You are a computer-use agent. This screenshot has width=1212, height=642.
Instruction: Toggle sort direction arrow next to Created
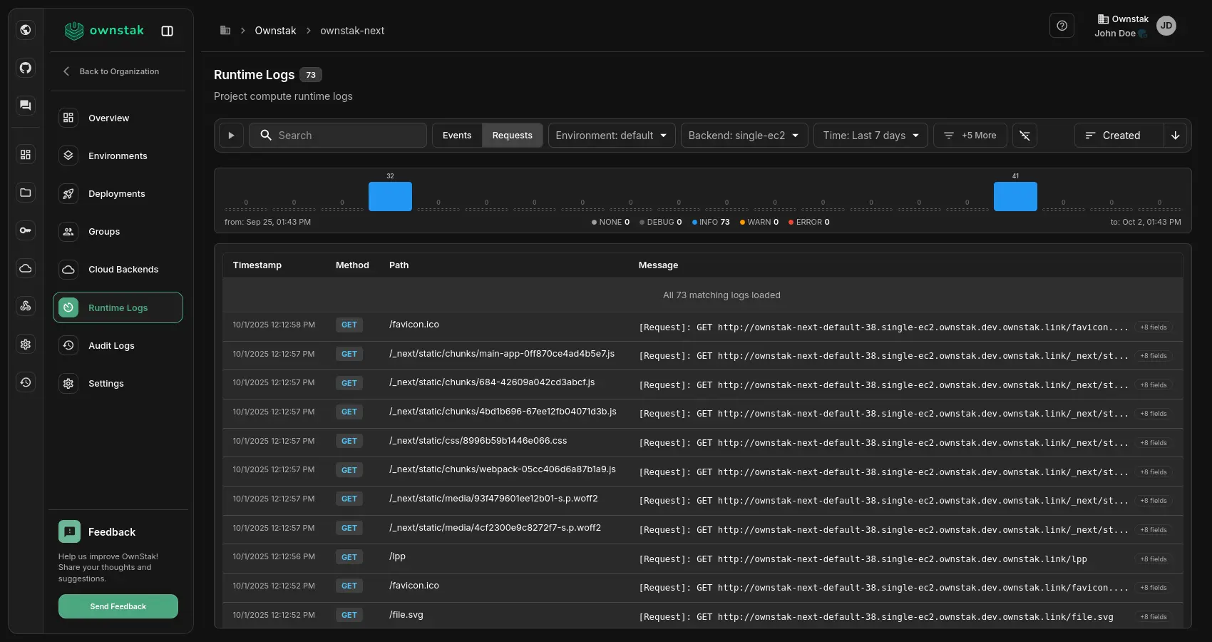[x=1176, y=136]
